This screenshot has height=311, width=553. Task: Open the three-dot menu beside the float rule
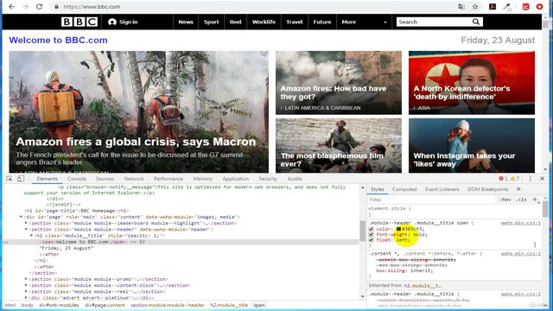[x=535, y=244]
